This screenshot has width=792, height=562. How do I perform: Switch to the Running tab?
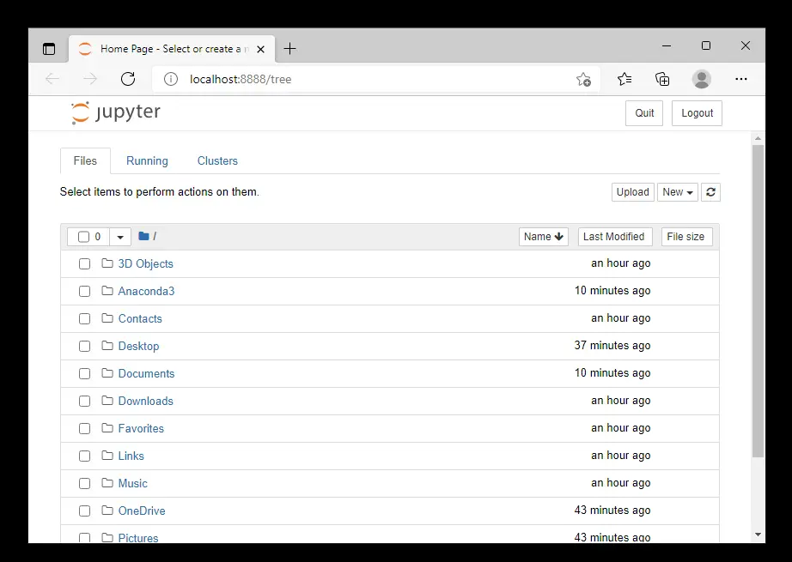point(147,161)
